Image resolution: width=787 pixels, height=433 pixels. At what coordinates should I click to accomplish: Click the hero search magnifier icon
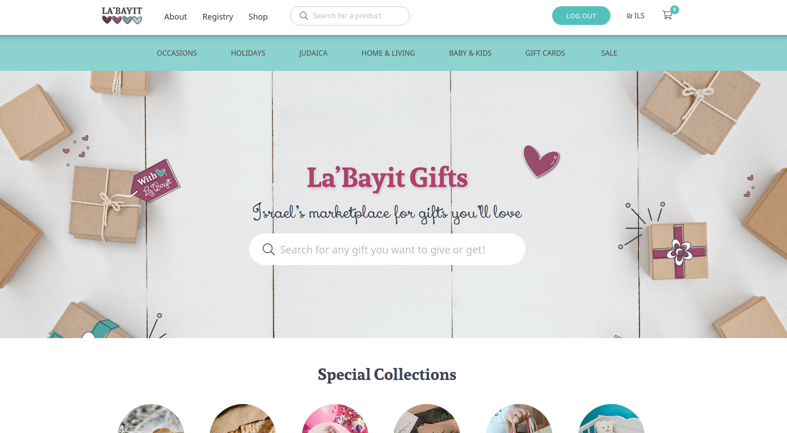point(268,249)
